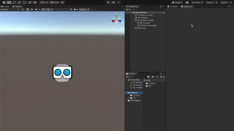
Task: Open the Hierarchy tab
Action: [x=132, y=7]
